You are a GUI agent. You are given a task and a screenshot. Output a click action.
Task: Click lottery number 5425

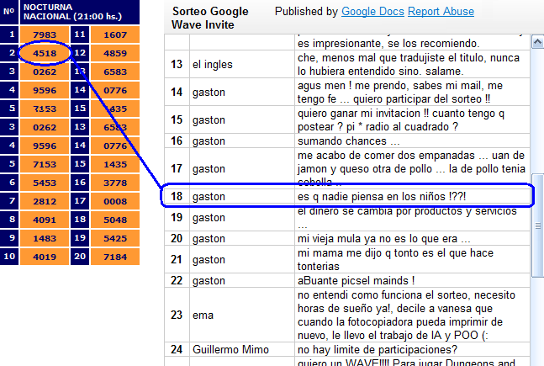115,238
